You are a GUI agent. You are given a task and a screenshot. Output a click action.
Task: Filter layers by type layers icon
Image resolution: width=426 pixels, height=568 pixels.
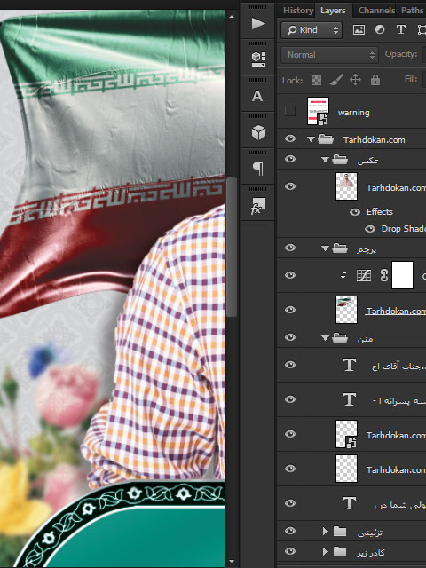coord(400,29)
